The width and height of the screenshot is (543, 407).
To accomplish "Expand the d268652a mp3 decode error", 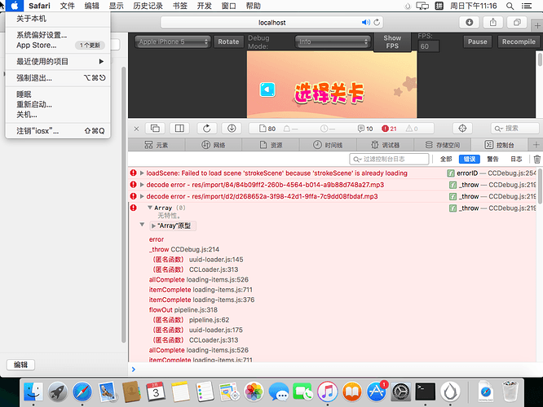I will click(142, 196).
